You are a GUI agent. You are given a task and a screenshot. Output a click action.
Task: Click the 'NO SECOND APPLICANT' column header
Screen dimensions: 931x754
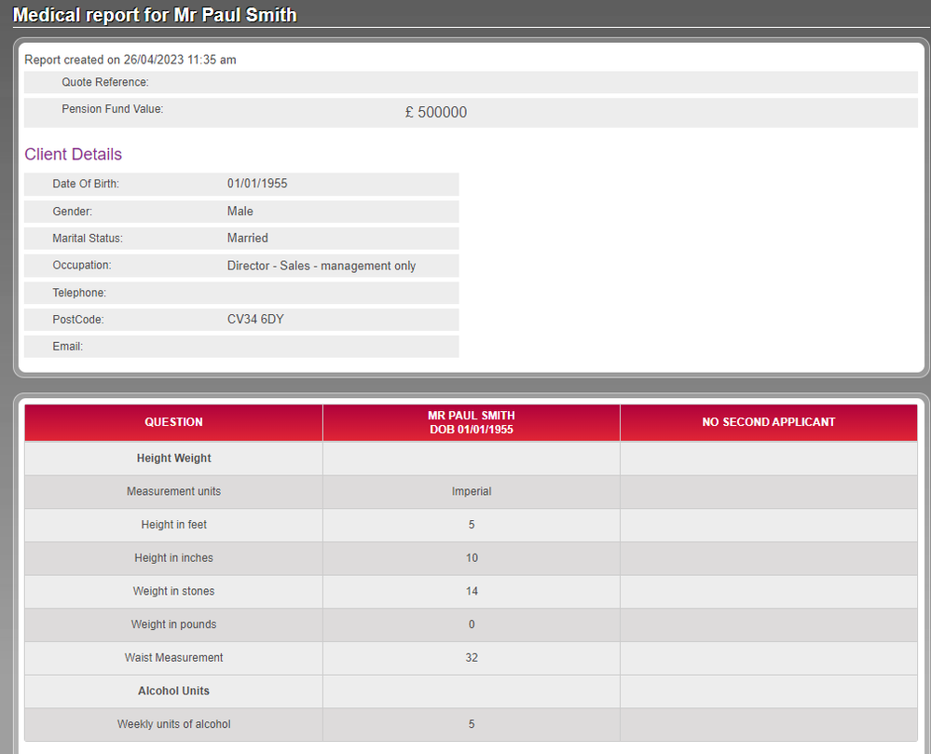(x=768, y=423)
